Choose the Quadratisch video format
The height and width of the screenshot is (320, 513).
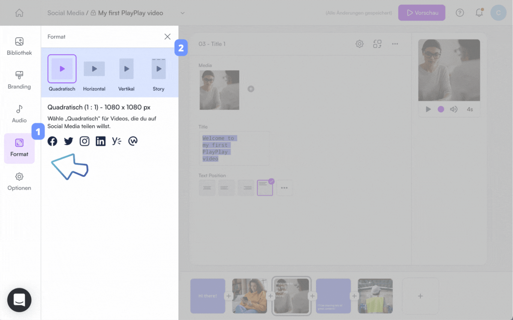coord(62,73)
